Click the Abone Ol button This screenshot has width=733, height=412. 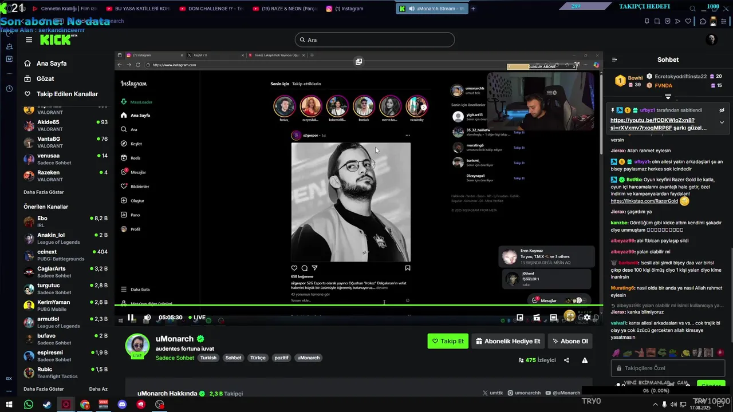tap(570, 341)
